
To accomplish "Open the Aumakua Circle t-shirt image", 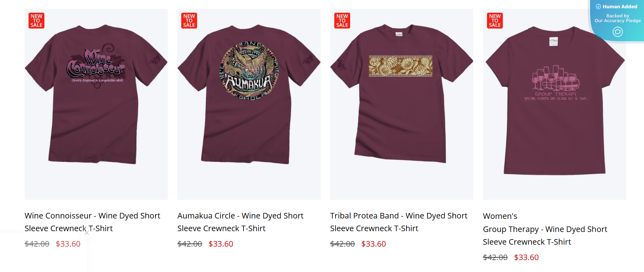I will [249, 104].
